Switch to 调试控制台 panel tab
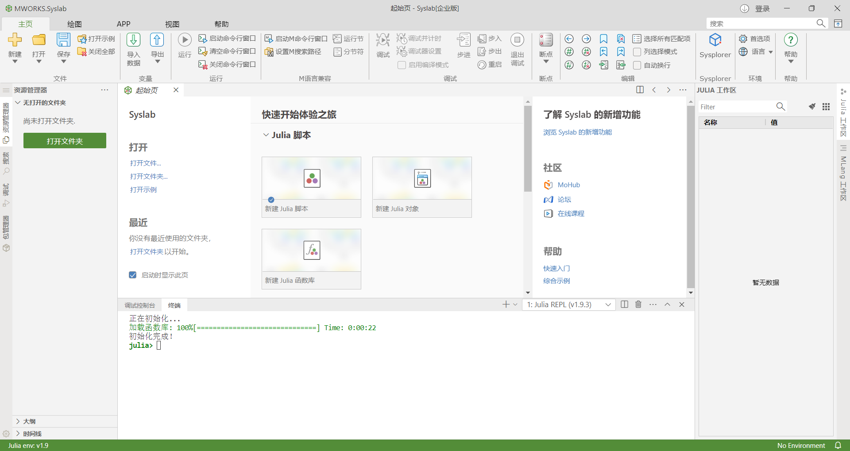 click(139, 305)
